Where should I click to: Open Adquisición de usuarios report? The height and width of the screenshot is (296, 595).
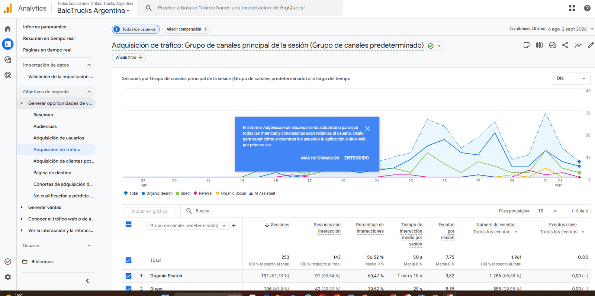(x=59, y=138)
